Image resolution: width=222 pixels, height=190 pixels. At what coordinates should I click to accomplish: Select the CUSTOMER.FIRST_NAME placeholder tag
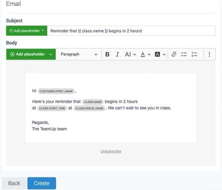[56, 91]
